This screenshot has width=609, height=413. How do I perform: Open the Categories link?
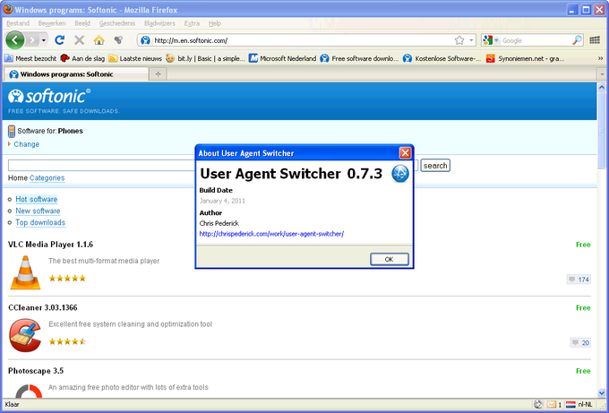(47, 178)
